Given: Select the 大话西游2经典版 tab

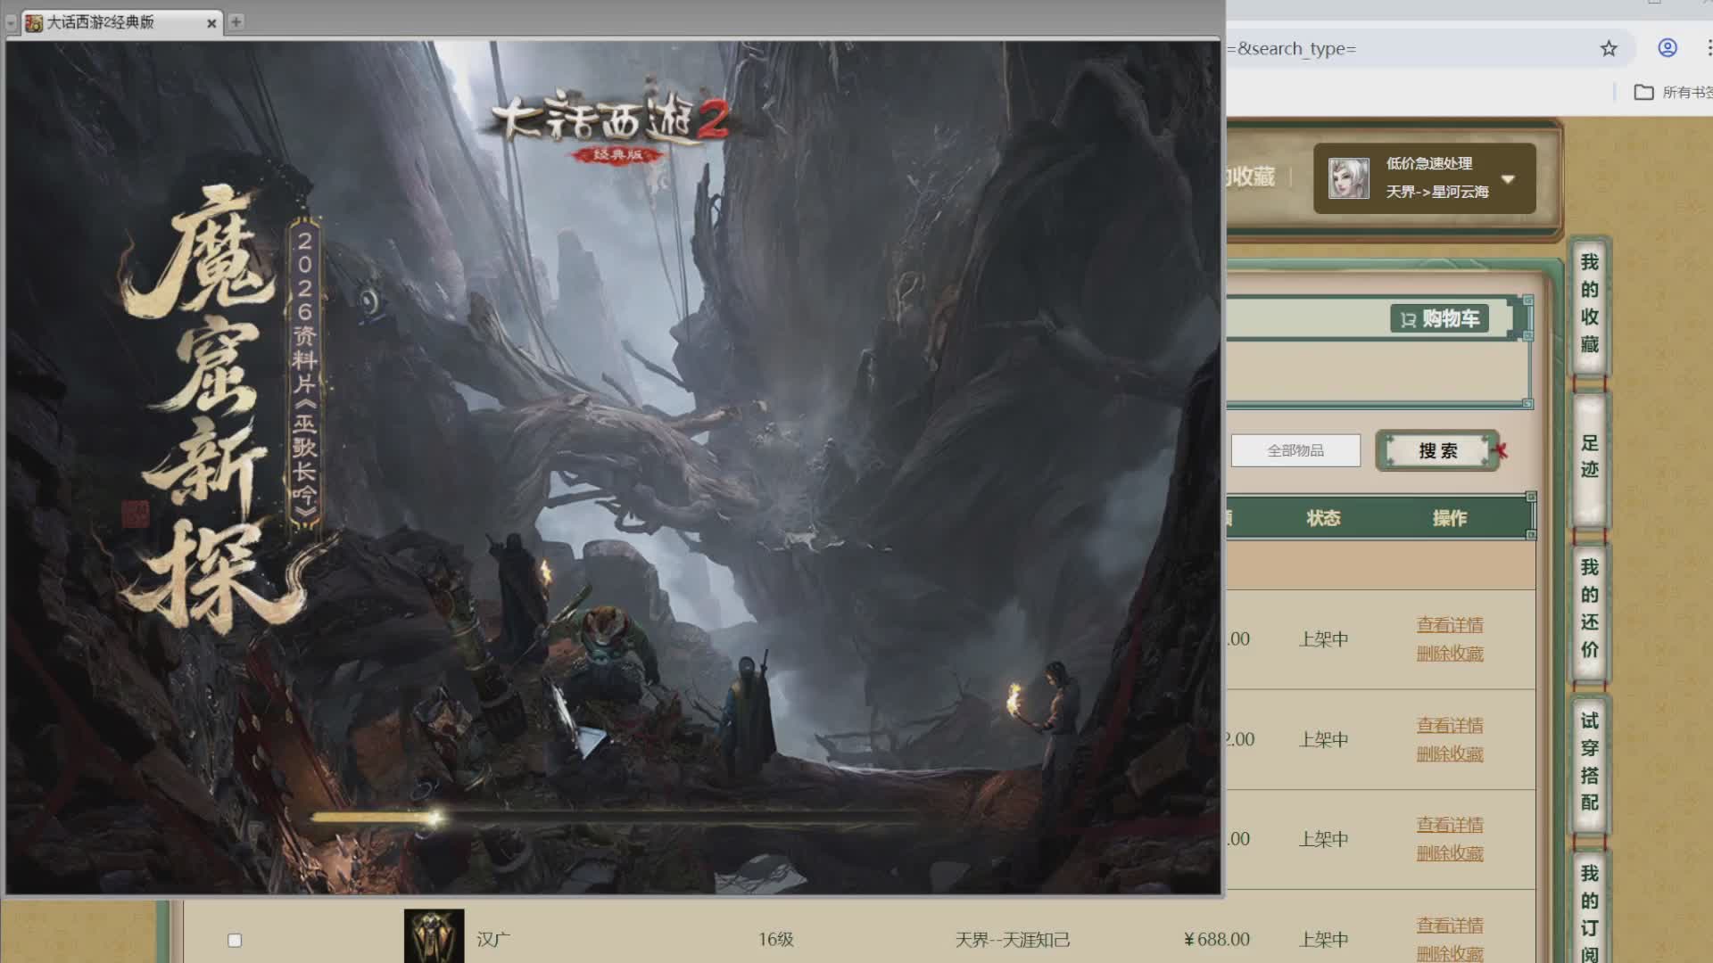Looking at the screenshot, I should click(x=121, y=22).
